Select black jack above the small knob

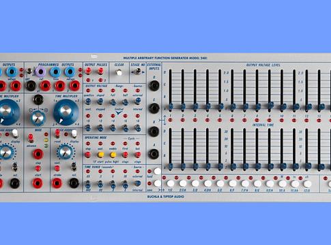tap(38, 99)
